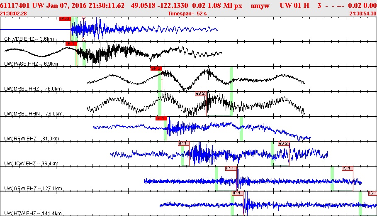
Task: Click the UW.PASS HHZ -- 6.9km station label
Action: 31,64
